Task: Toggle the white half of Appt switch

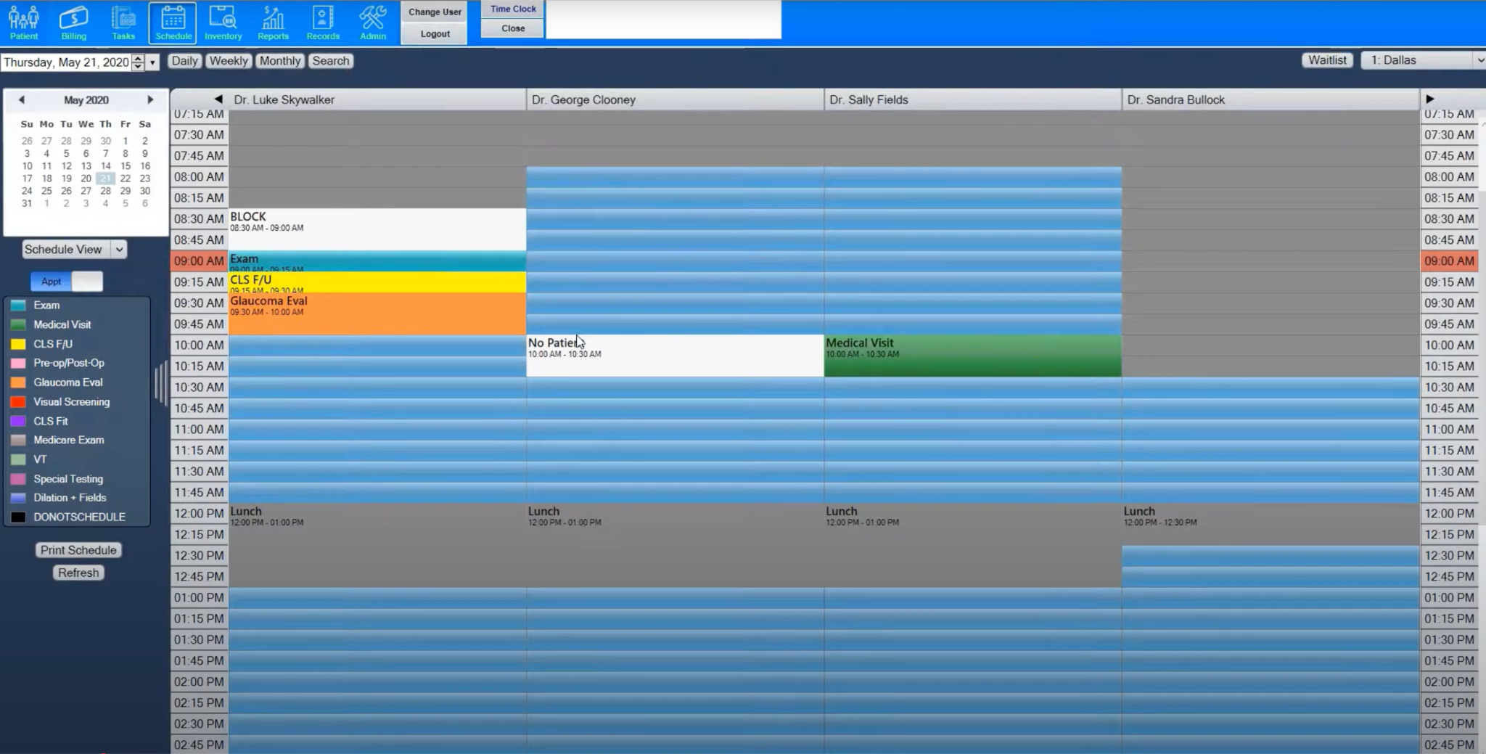Action: (x=88, y=282)
